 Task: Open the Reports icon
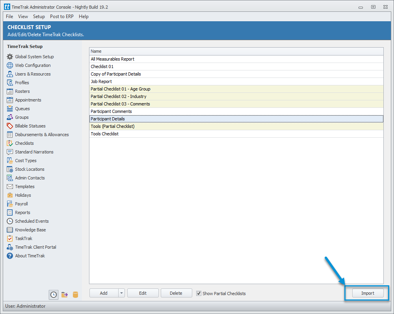pos(10,212)
